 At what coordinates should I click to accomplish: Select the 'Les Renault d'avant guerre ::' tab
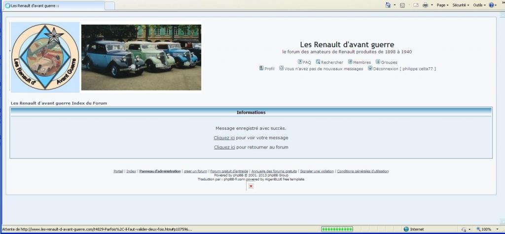tap(54, 6)
